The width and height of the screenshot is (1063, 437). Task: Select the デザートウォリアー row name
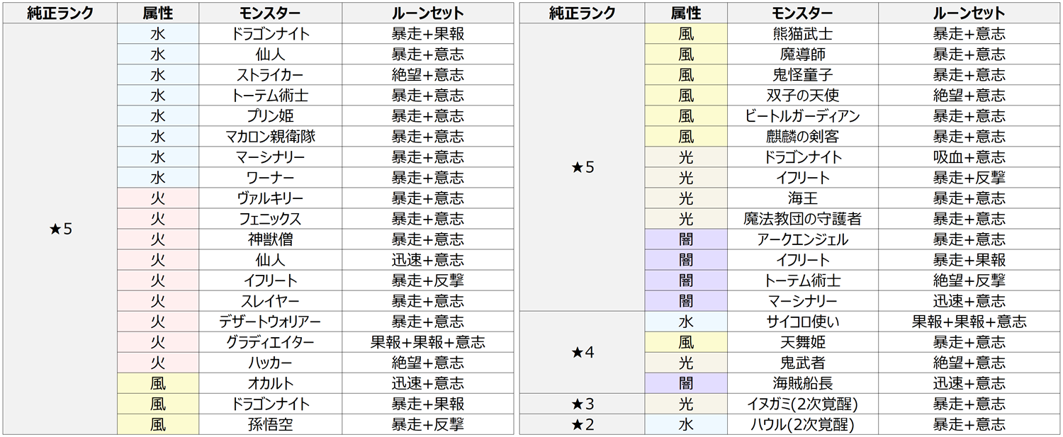(271, 322)
